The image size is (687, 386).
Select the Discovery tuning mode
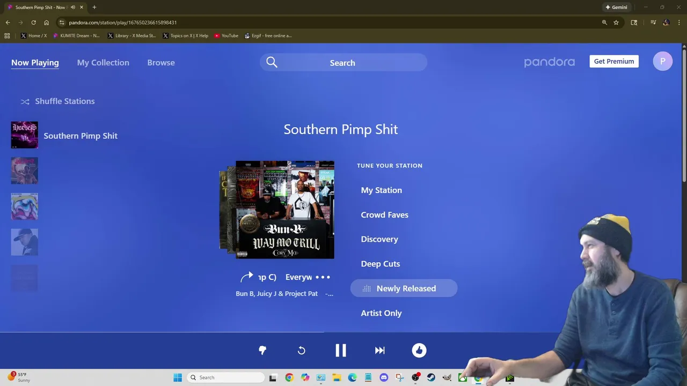pos(379,240)
